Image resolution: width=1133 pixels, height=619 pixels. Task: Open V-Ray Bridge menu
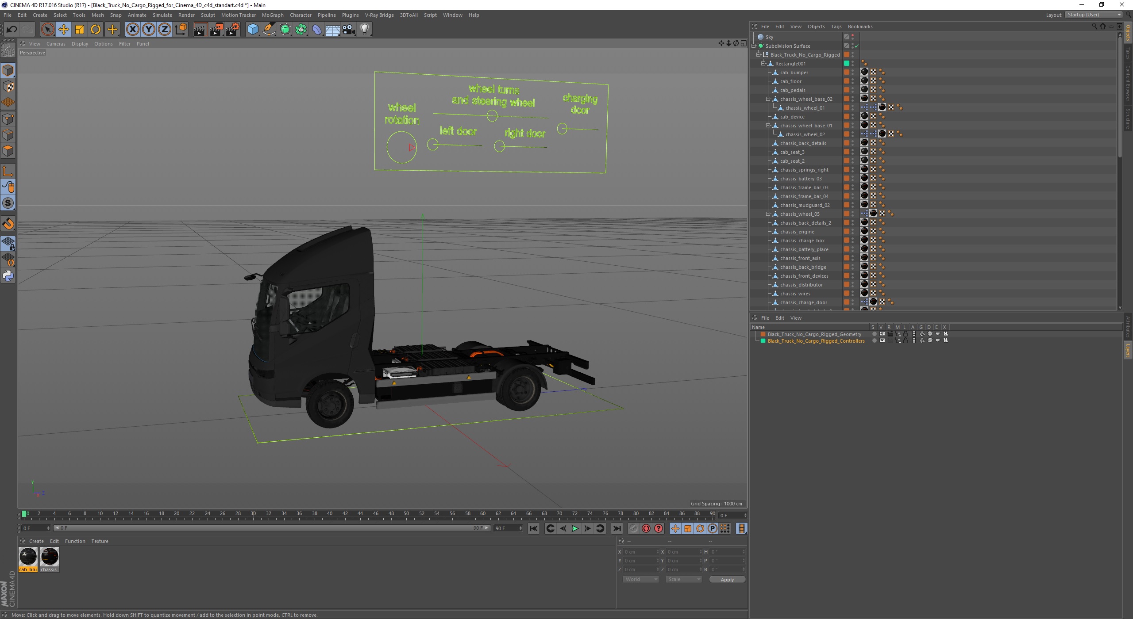[379, 15]
